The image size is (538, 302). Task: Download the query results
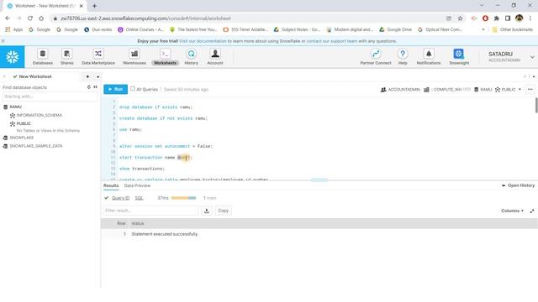pos(207,211)
